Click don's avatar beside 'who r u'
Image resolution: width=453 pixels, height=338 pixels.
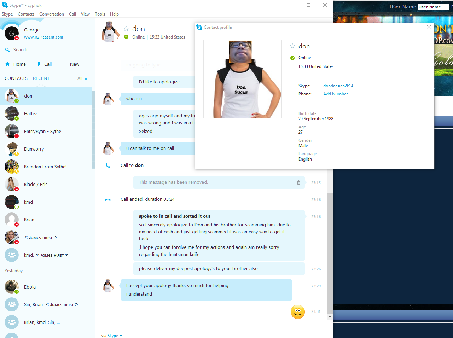click(x=108, y=99)
